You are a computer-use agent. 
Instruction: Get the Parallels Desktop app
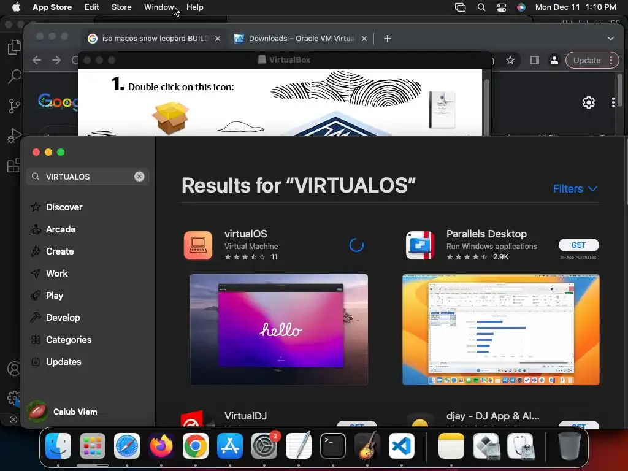[579, 245]
